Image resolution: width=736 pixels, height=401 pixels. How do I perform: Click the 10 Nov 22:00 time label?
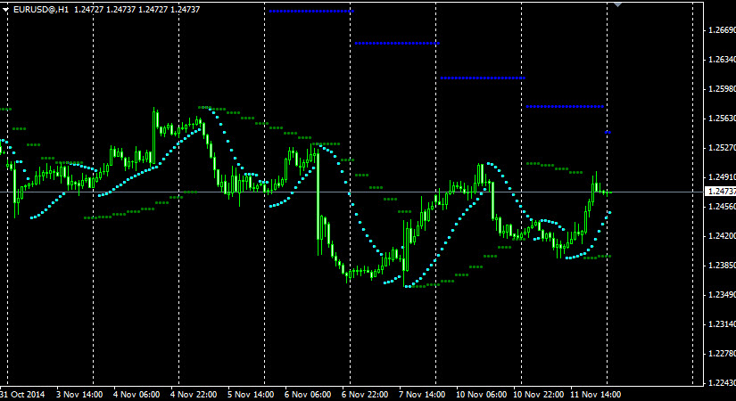(x=539, y=395)
